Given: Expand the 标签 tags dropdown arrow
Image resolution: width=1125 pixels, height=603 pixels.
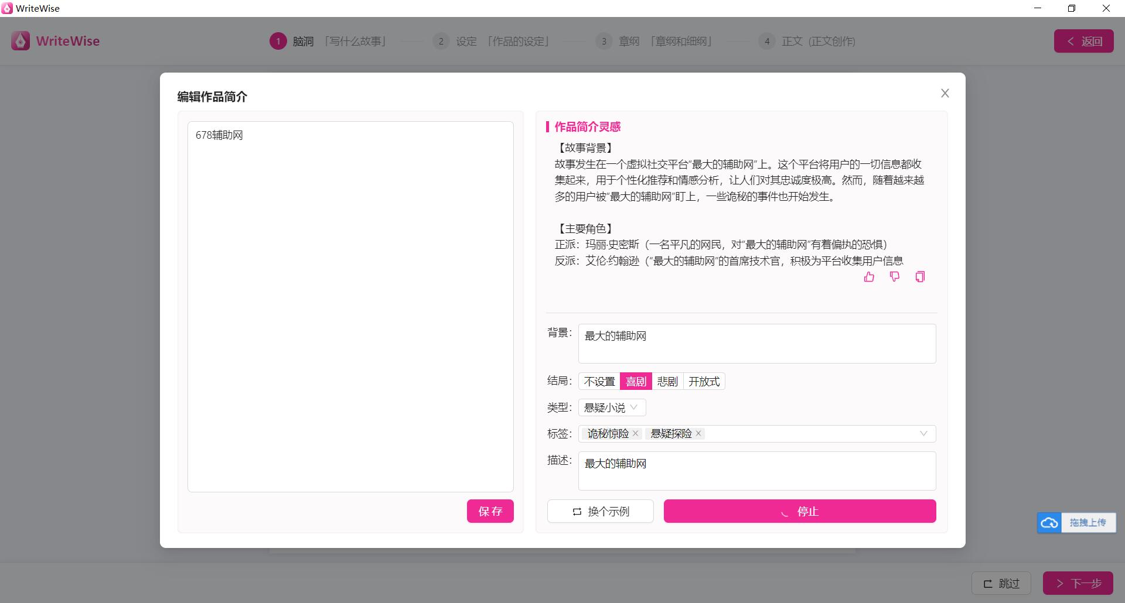Looking at the screenshot, I should [923, 434].
